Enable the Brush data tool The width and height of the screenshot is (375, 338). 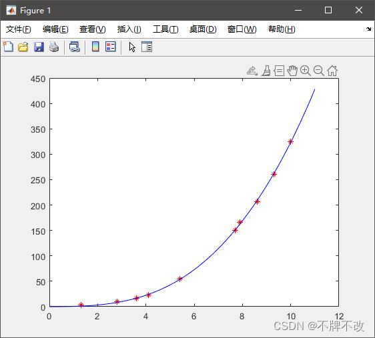[x=266, y=71]
